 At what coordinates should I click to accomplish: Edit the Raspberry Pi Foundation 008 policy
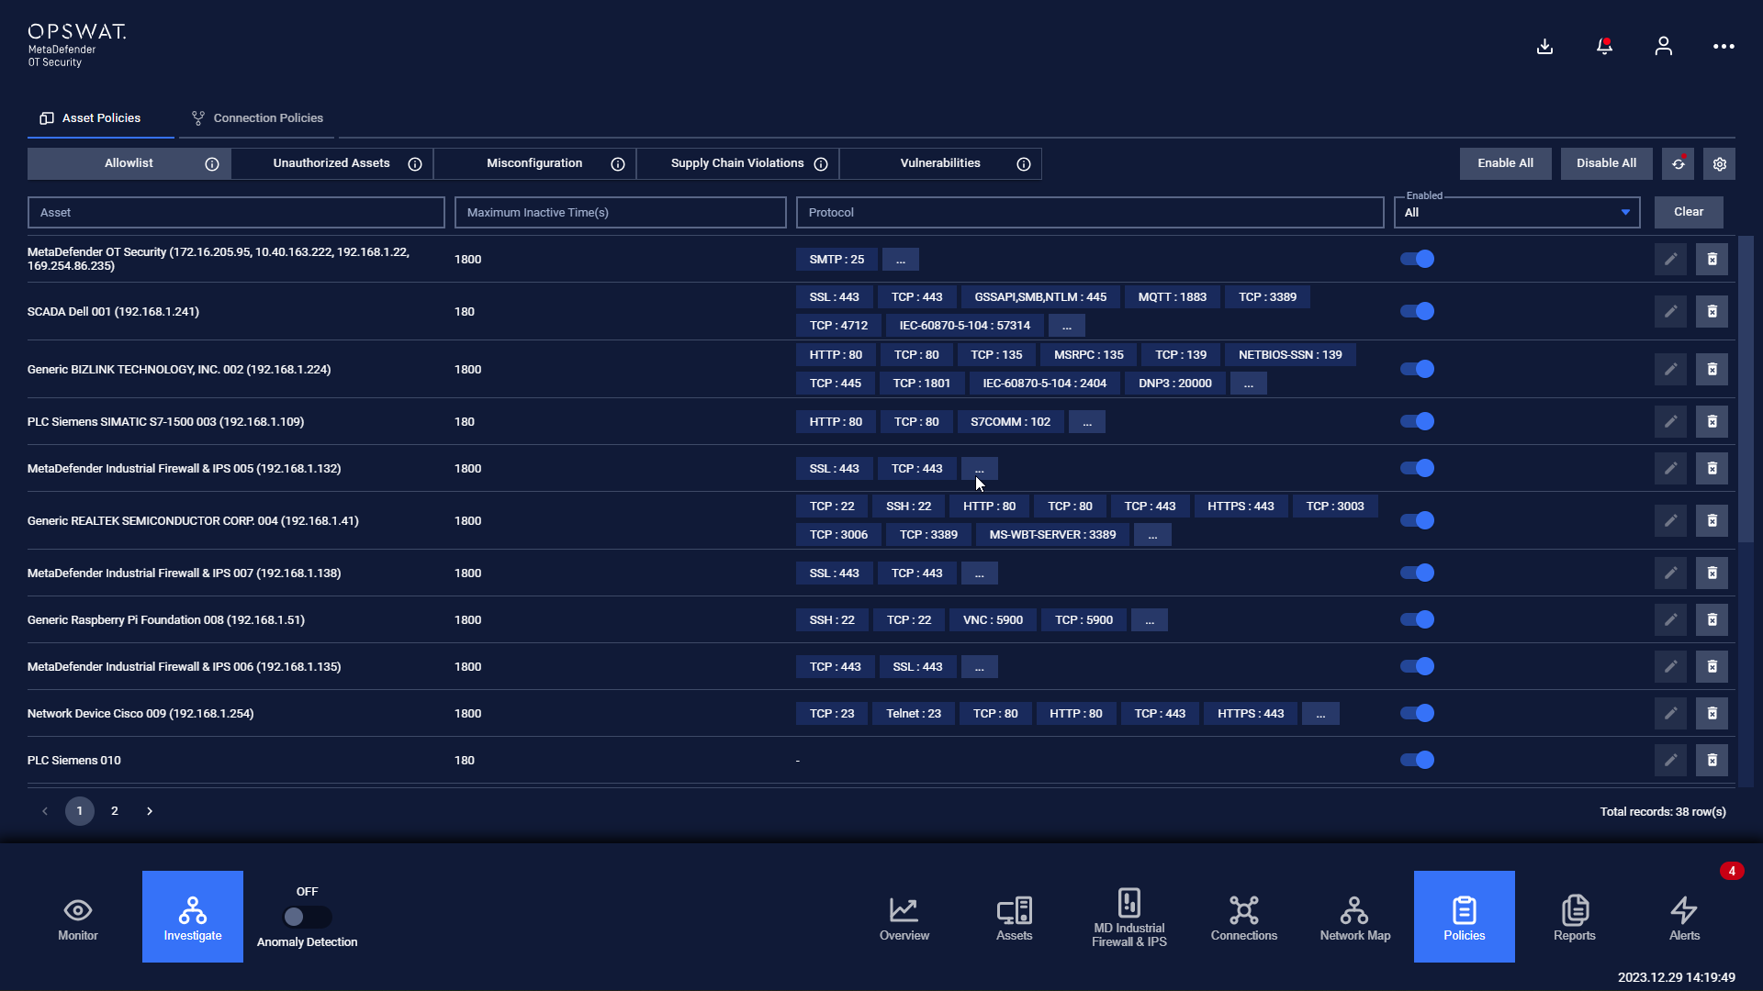coord(1670,619)
